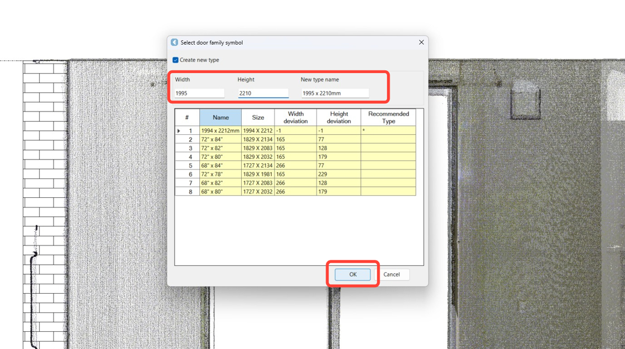Click row number 6 cell

point(187,174)
